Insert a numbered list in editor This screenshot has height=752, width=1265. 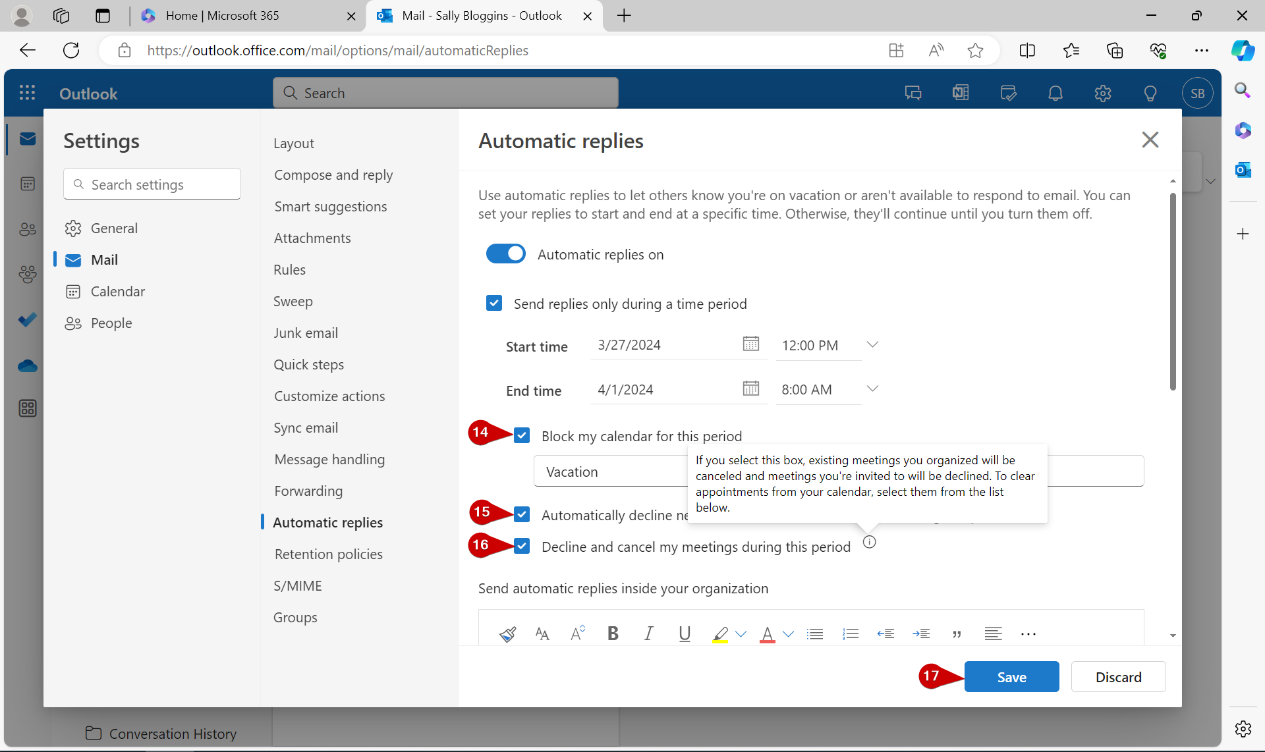851,633
